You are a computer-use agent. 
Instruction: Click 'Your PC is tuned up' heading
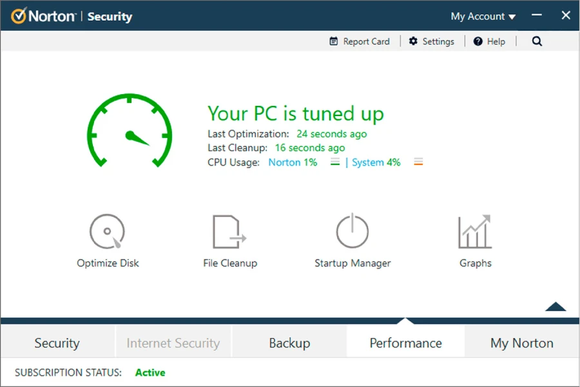click(x=296, y=114)
